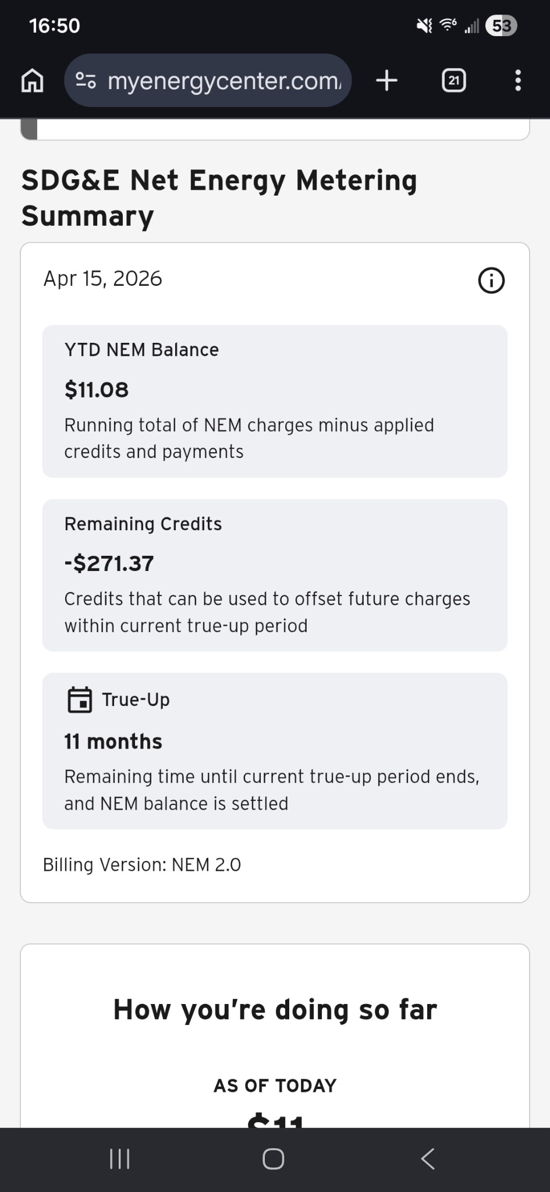Open Android recent apps button
The image size is (550, 1192).
tap(120, 1159)
